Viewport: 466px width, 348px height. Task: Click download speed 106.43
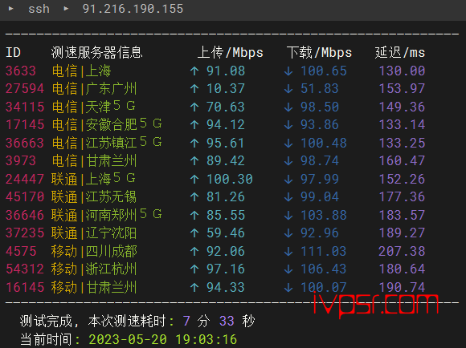coord(324,269)
